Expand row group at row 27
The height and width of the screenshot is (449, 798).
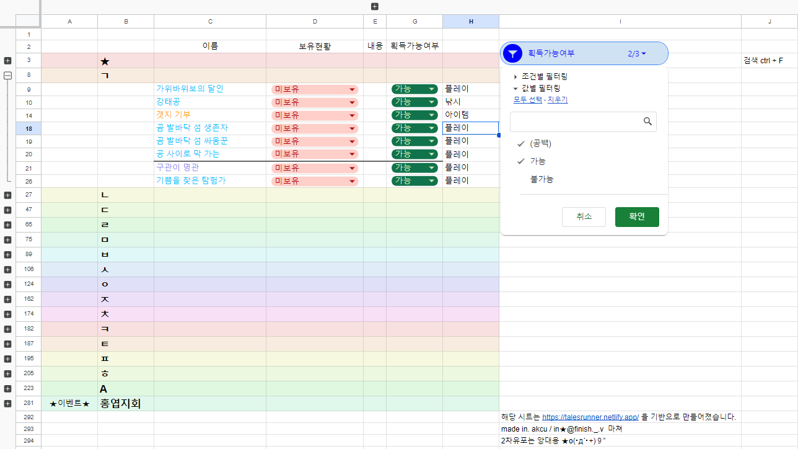(8, 195)
